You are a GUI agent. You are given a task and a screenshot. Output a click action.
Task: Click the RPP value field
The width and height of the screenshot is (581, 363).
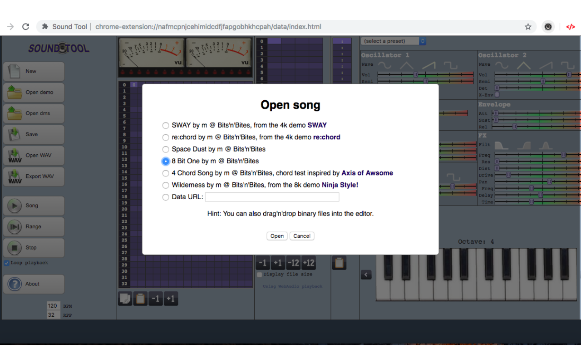click(54, 315)
